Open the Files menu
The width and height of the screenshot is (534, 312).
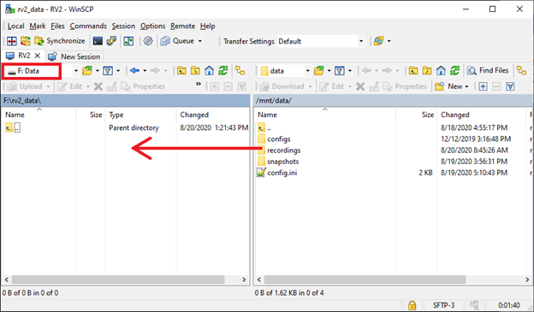[x=57, y=26]
